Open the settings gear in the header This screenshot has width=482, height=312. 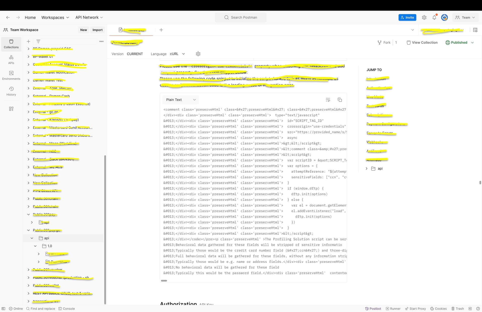(424, 17)
